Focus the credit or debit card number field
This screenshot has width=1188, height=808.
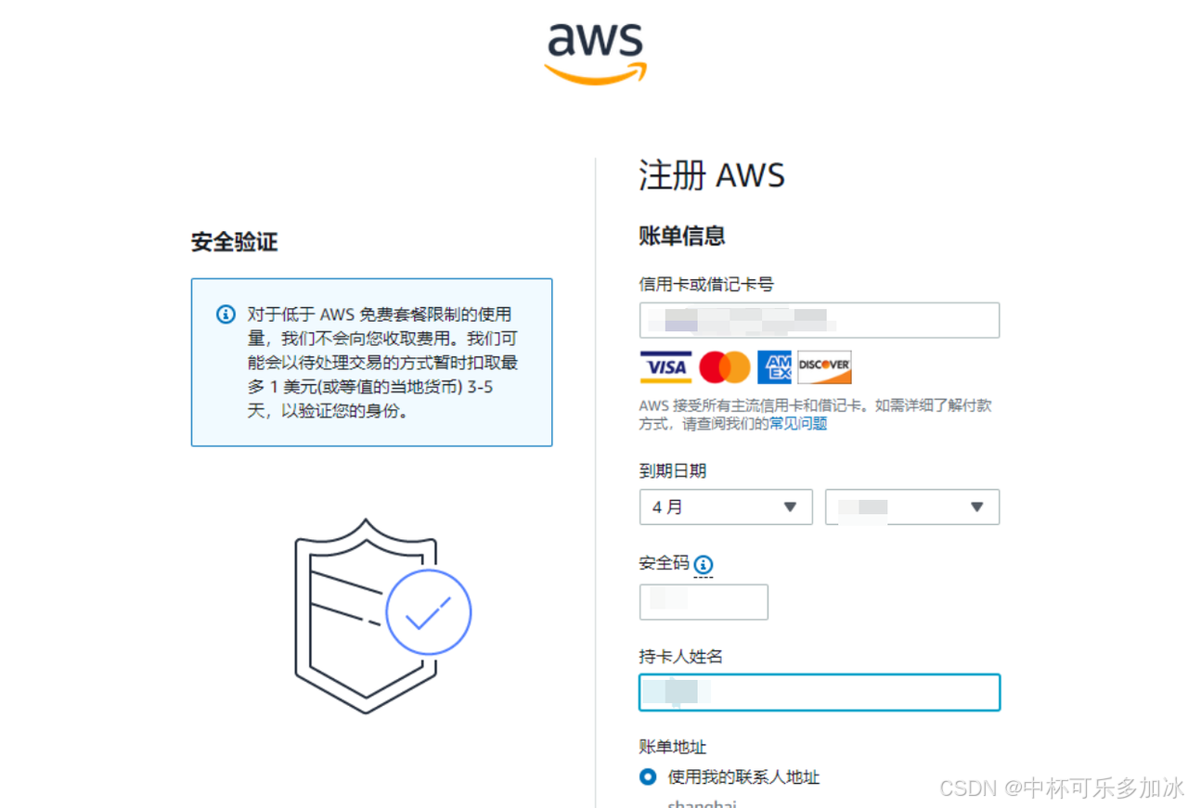point(820,320)
